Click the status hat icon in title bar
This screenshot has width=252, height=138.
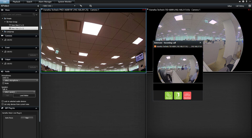[x=240, y=2]
